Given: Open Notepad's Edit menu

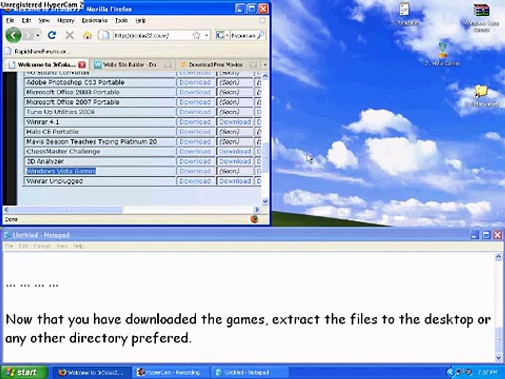Looking at the screenshot, I should click(x=23, y=246).
